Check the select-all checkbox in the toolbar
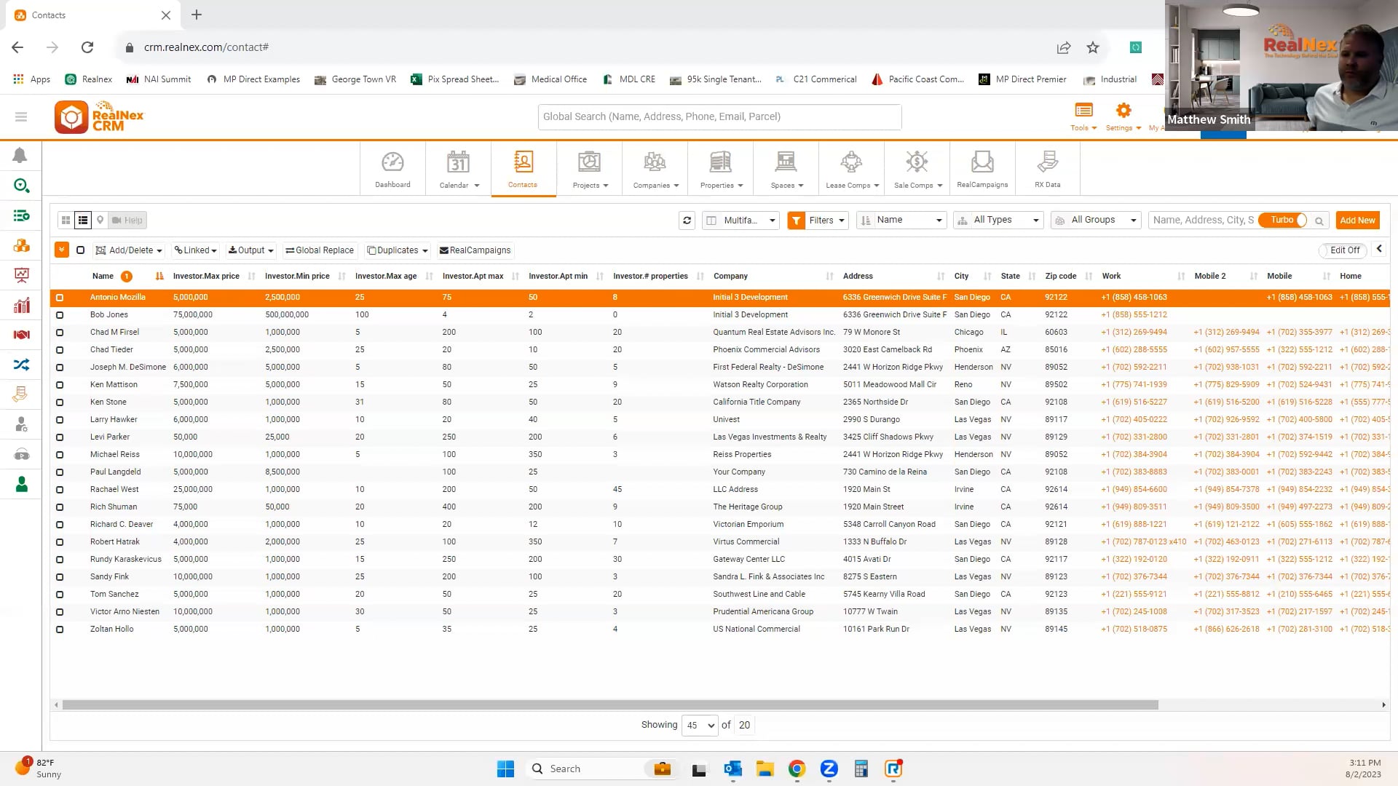The height and width of the screenshot is (786, 1398). [x=81, y=250]
